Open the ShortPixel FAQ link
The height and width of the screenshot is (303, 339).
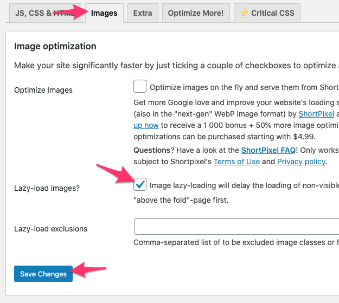tap(268, 150)
